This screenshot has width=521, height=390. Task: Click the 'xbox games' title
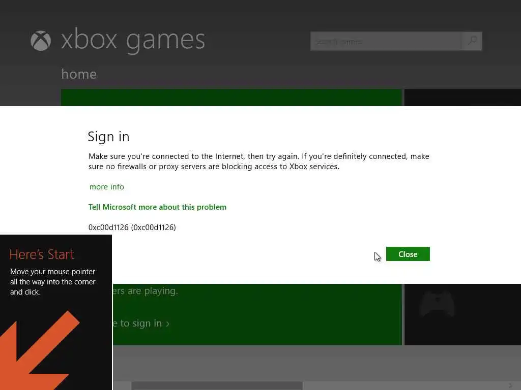pyautogui.click(x=133, y=40)
